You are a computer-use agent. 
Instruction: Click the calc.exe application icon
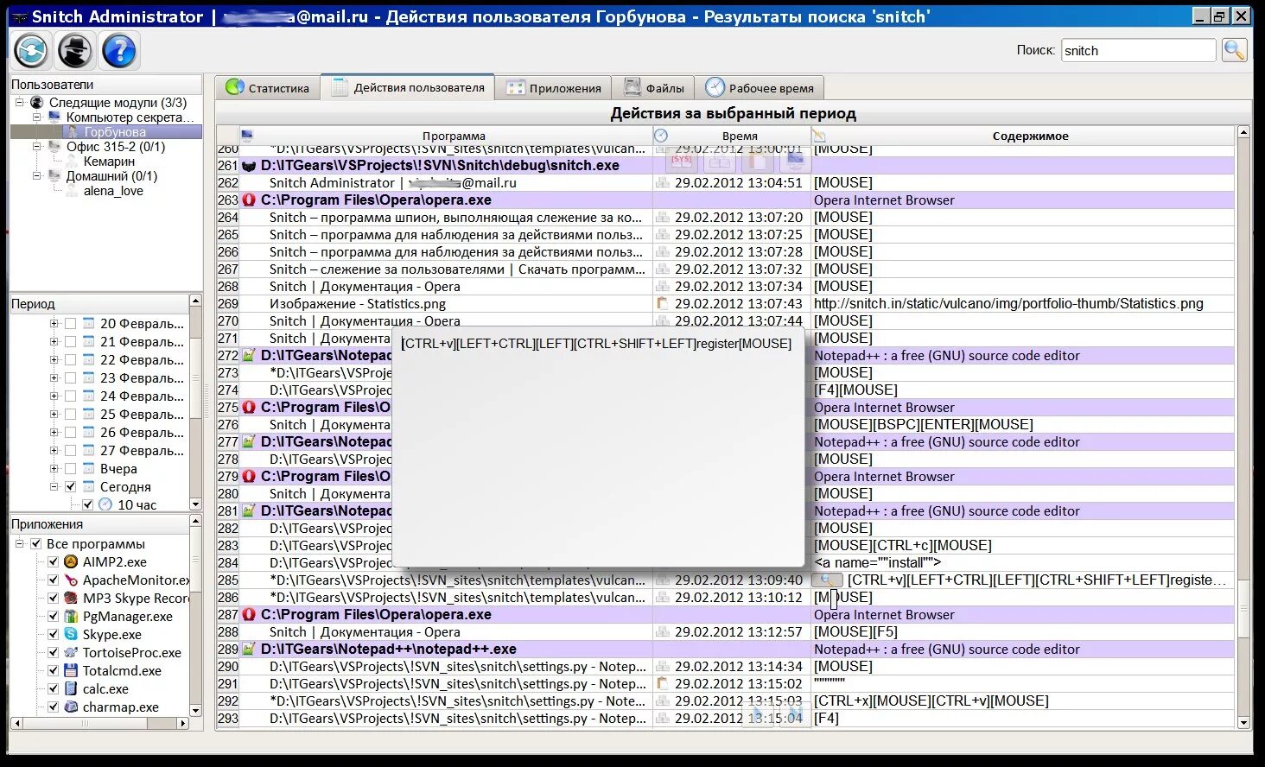coord(71,688)
